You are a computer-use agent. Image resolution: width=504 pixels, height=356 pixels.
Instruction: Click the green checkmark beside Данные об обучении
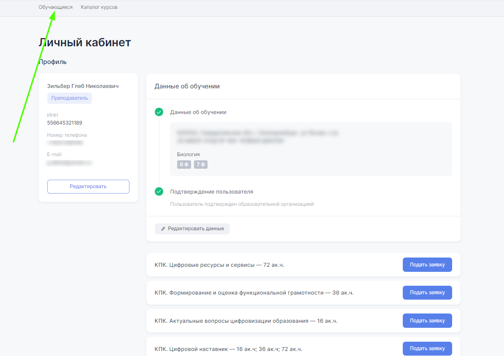159,112
